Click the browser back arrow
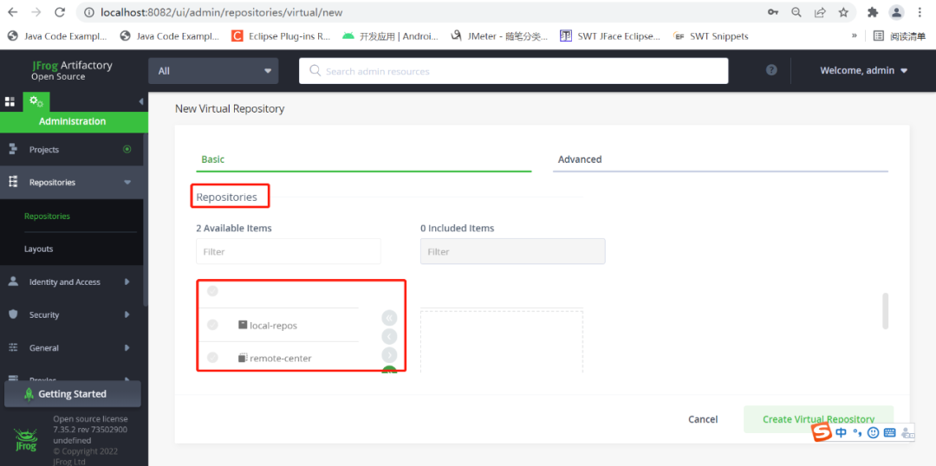 [x=13, y=12]
